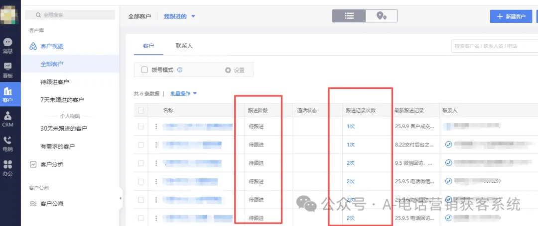Switch to the 客户 tab
538x226 pixels.
(x=148, y=46)
